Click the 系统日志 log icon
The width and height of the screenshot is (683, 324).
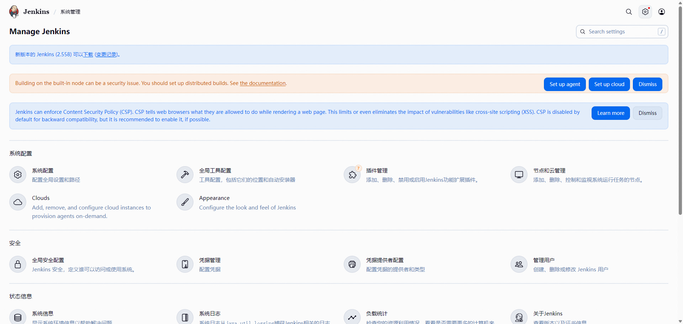[x=185, y=317]
